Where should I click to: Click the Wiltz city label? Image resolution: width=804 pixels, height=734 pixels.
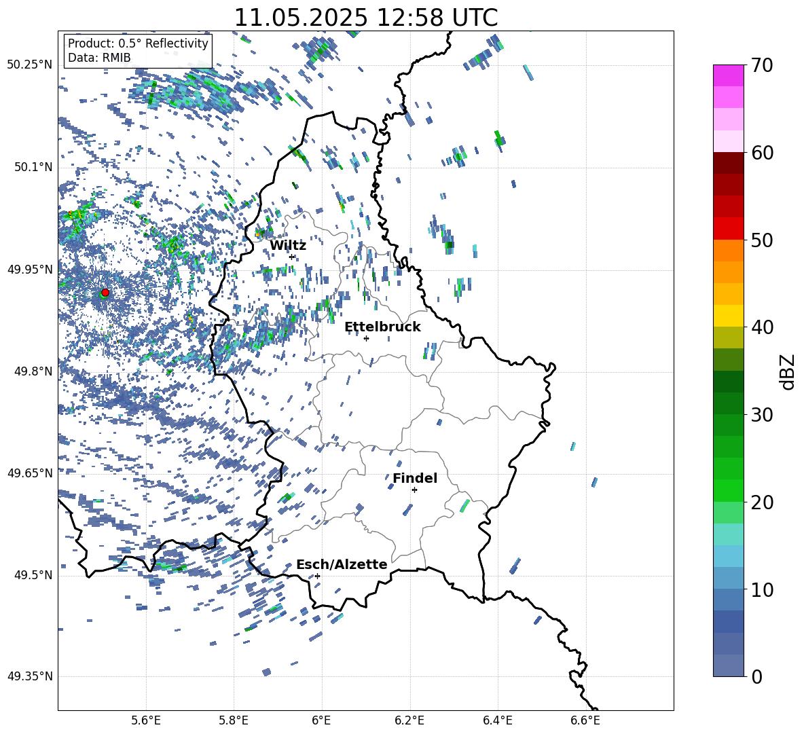[x=288, y=246]
